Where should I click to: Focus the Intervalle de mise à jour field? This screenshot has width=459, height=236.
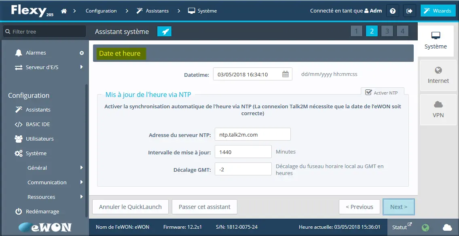pos(243,152)
